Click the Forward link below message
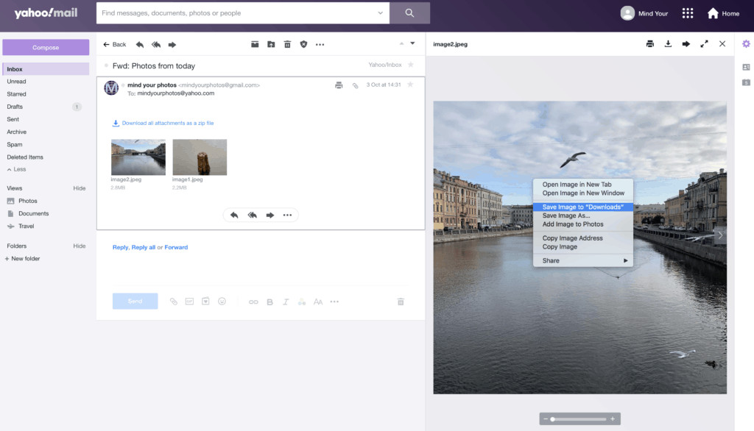 tap(176, 247)
